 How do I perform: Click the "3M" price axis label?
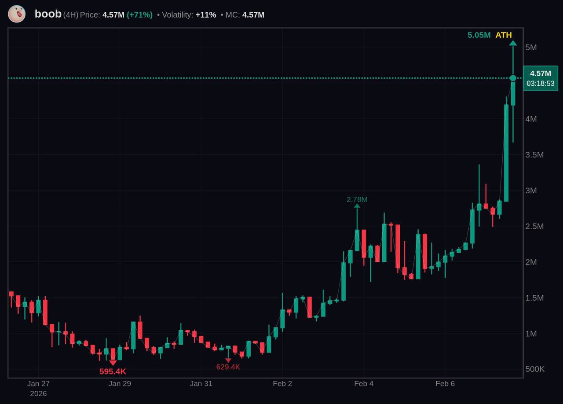531,191
